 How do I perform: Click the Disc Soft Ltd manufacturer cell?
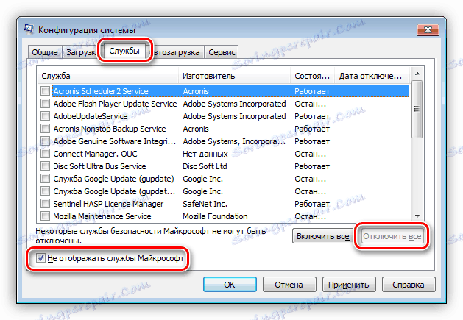pos(205,166)
